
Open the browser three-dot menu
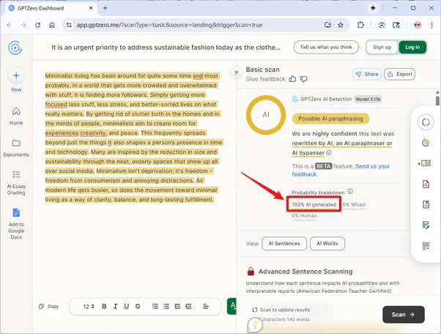(x=431, y=25)
